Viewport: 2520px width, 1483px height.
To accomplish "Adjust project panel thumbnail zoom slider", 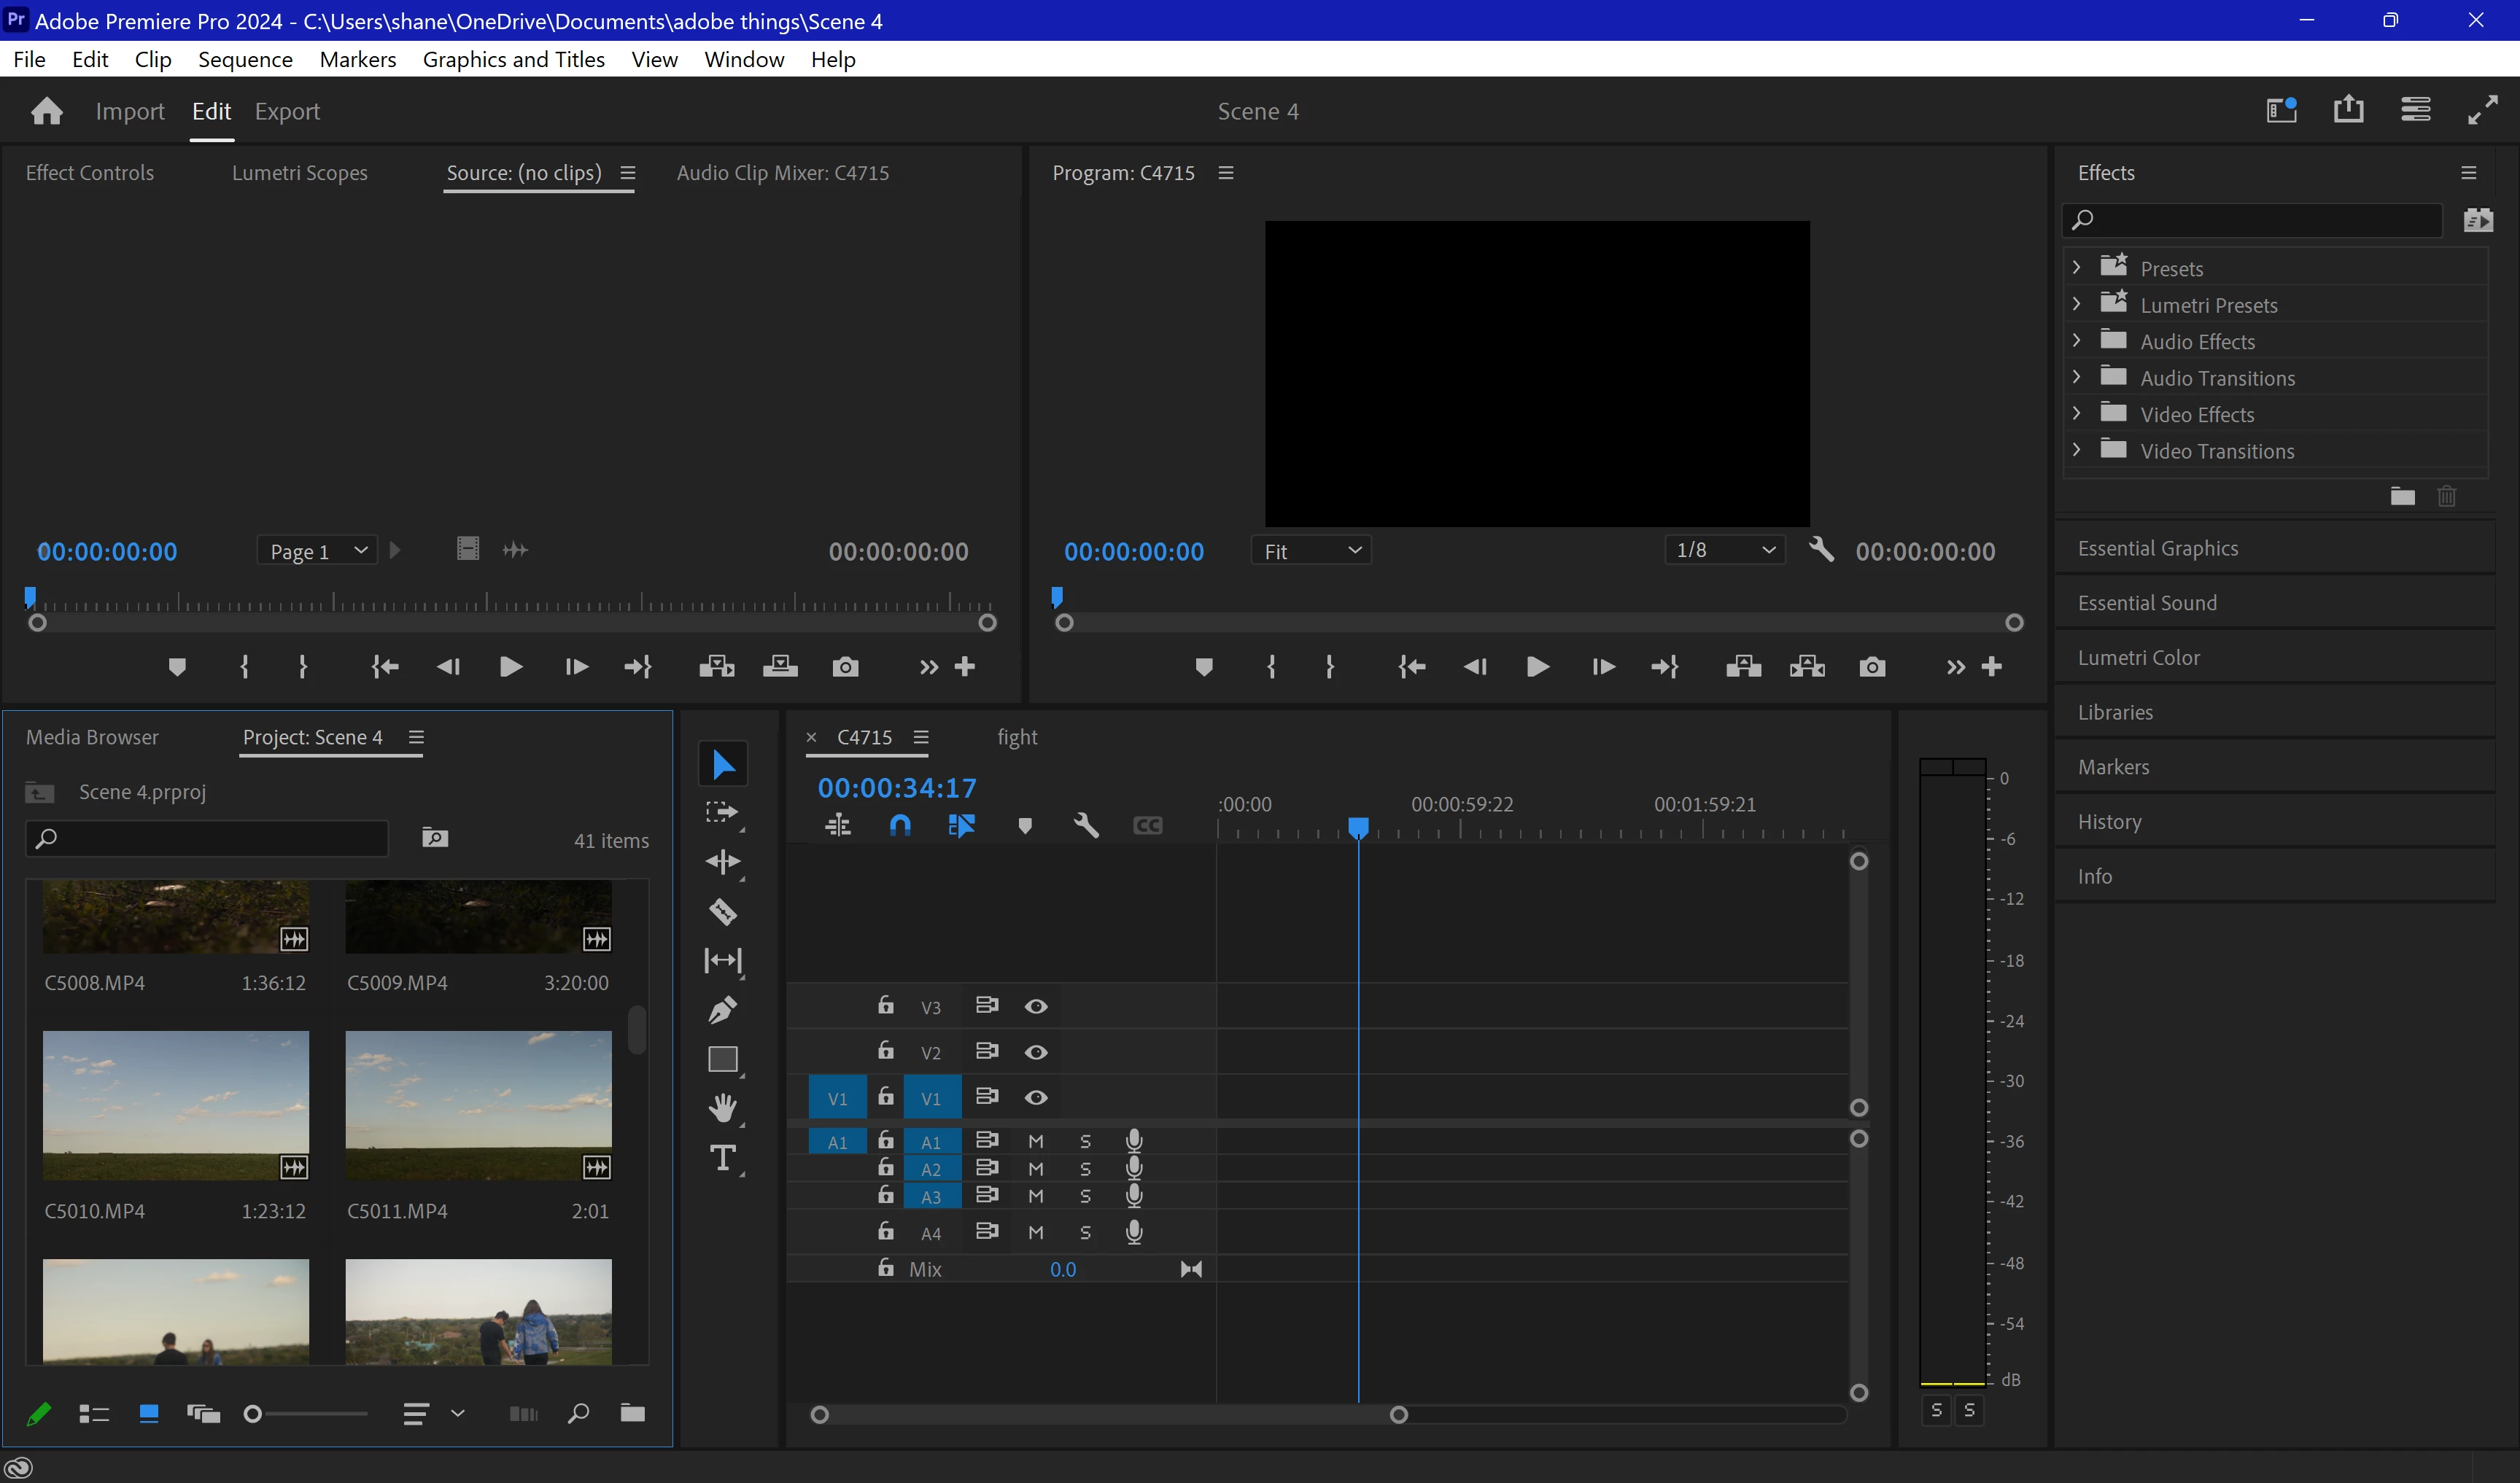I will coord(254,1413).
